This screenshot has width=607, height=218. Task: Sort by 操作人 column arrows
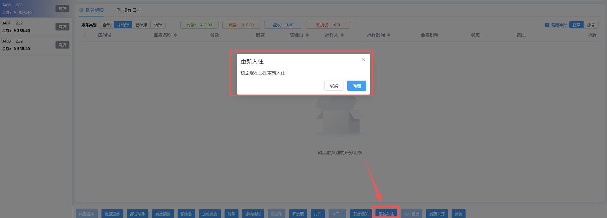click(342, 35)
